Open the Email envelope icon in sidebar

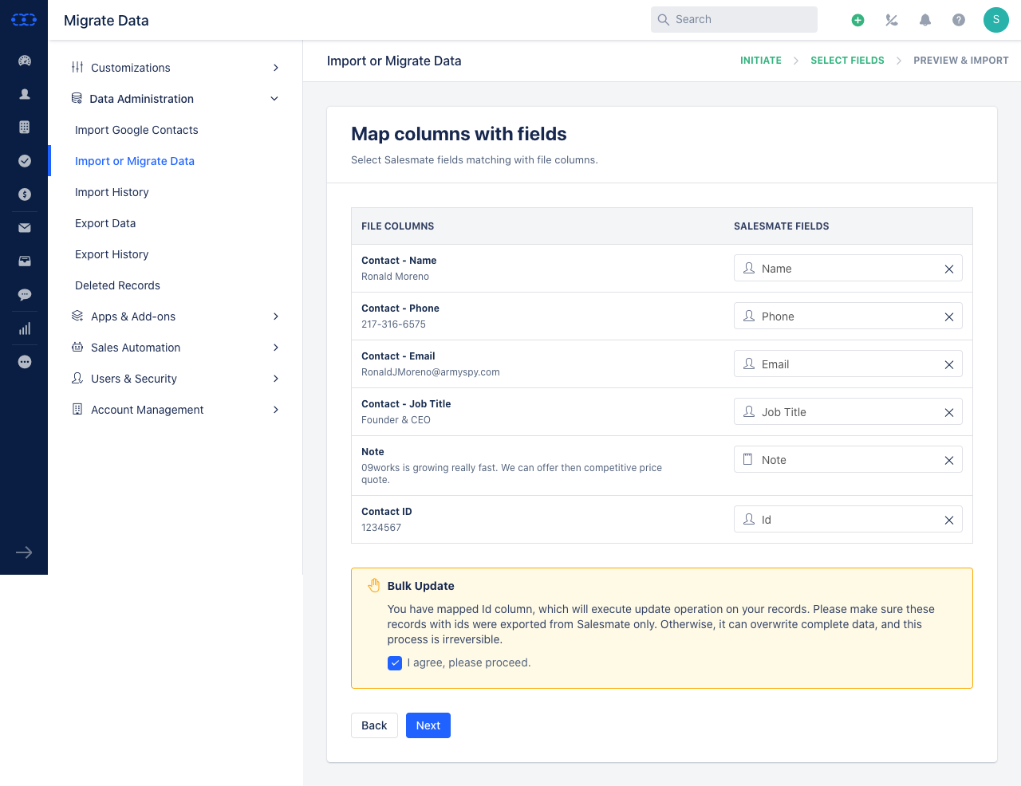pyautogui.click(x=25, y=228)
